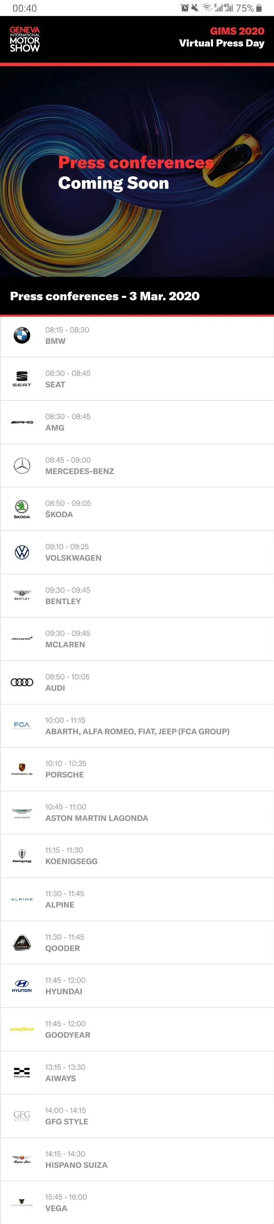Screen dimensions: 274x1224
Task: Tap the Press conferences Coming Soon banner
Action: point(137,171)
